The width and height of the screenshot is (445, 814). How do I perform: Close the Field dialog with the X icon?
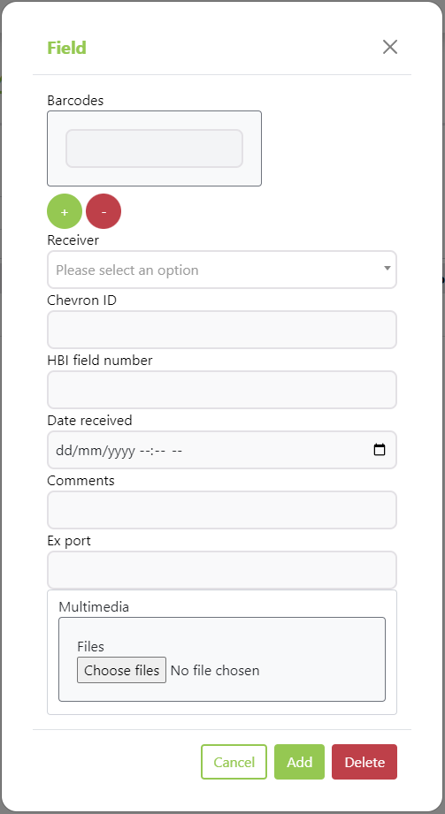coord(390,47)
